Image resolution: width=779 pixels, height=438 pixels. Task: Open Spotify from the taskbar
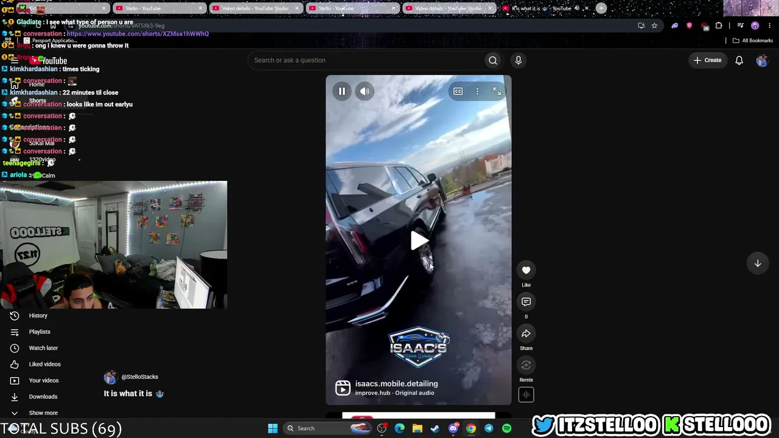coord(506,428)
